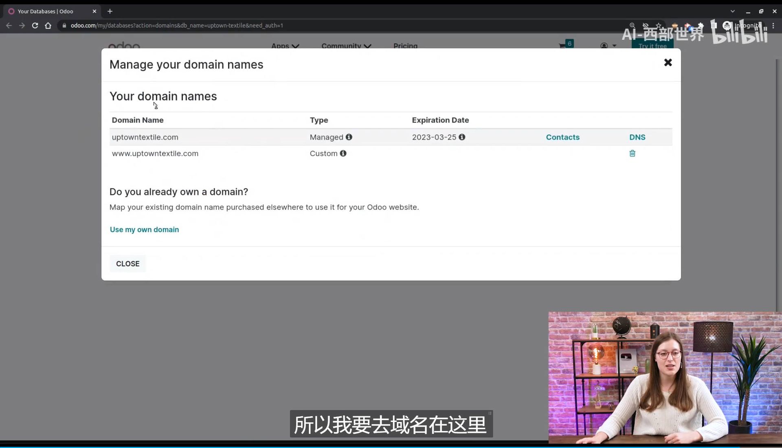The height and width of the screenshot is (448, 782).
Task: Open the Chrome three-dot menu
Action: pyautogui.click(x=773, y=25)
